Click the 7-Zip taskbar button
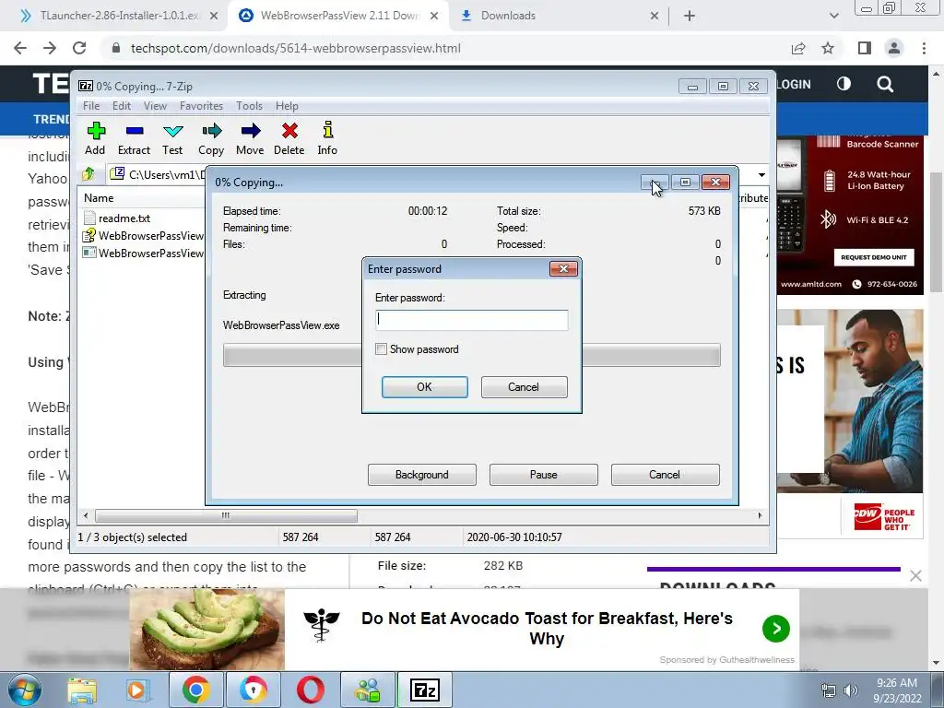The image size is (944, 708). [425, 690]
